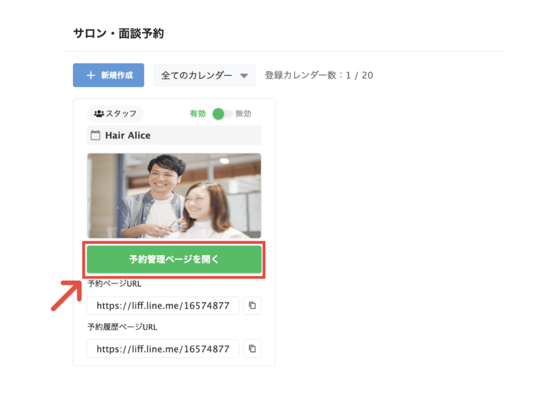Click the 登録カレンダー数 counter text
550x393 pixels.
(x=319, y=75)
